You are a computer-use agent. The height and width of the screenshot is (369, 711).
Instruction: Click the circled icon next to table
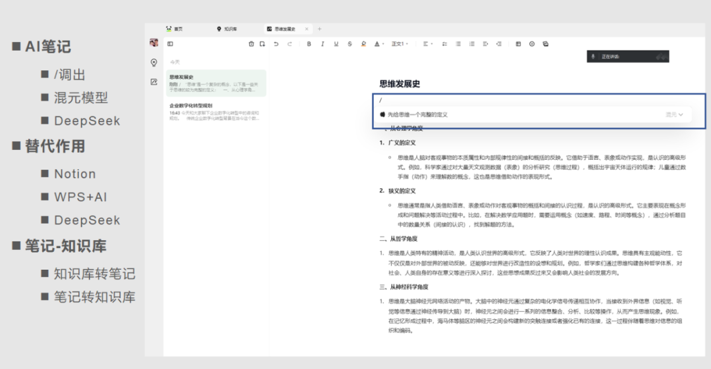point(532,44)
